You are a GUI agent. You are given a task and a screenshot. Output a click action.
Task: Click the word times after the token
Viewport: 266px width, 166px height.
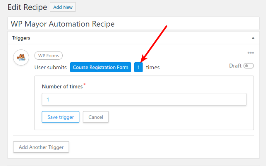click(153, 67)
